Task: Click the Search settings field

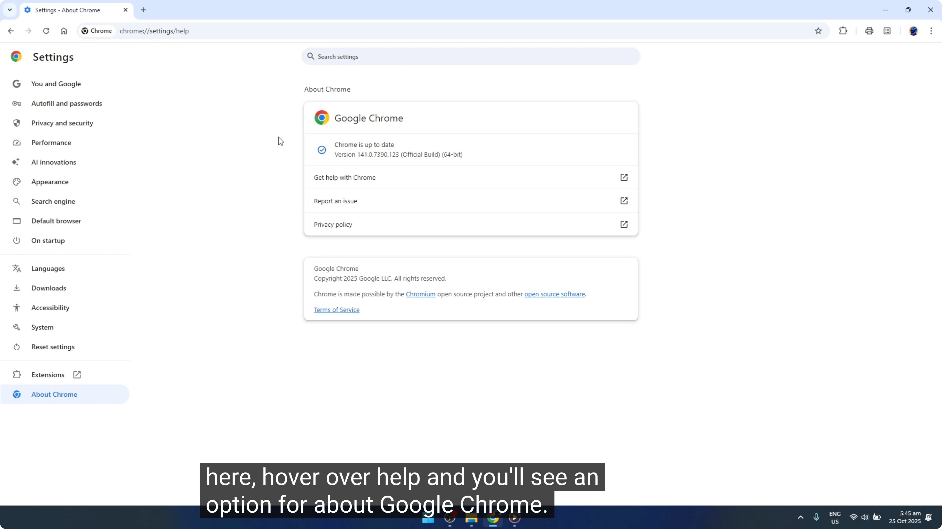Action: point(470,56)
